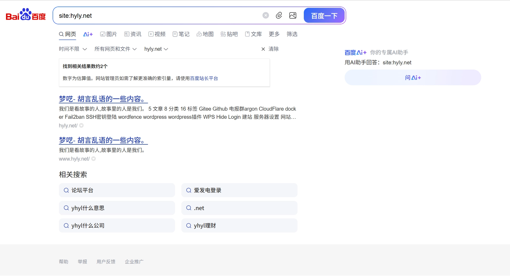The height and width of the screenshot is (277, 510).
Task: Expand hyly.net site filter dropdown
Action: pos(156,49)
